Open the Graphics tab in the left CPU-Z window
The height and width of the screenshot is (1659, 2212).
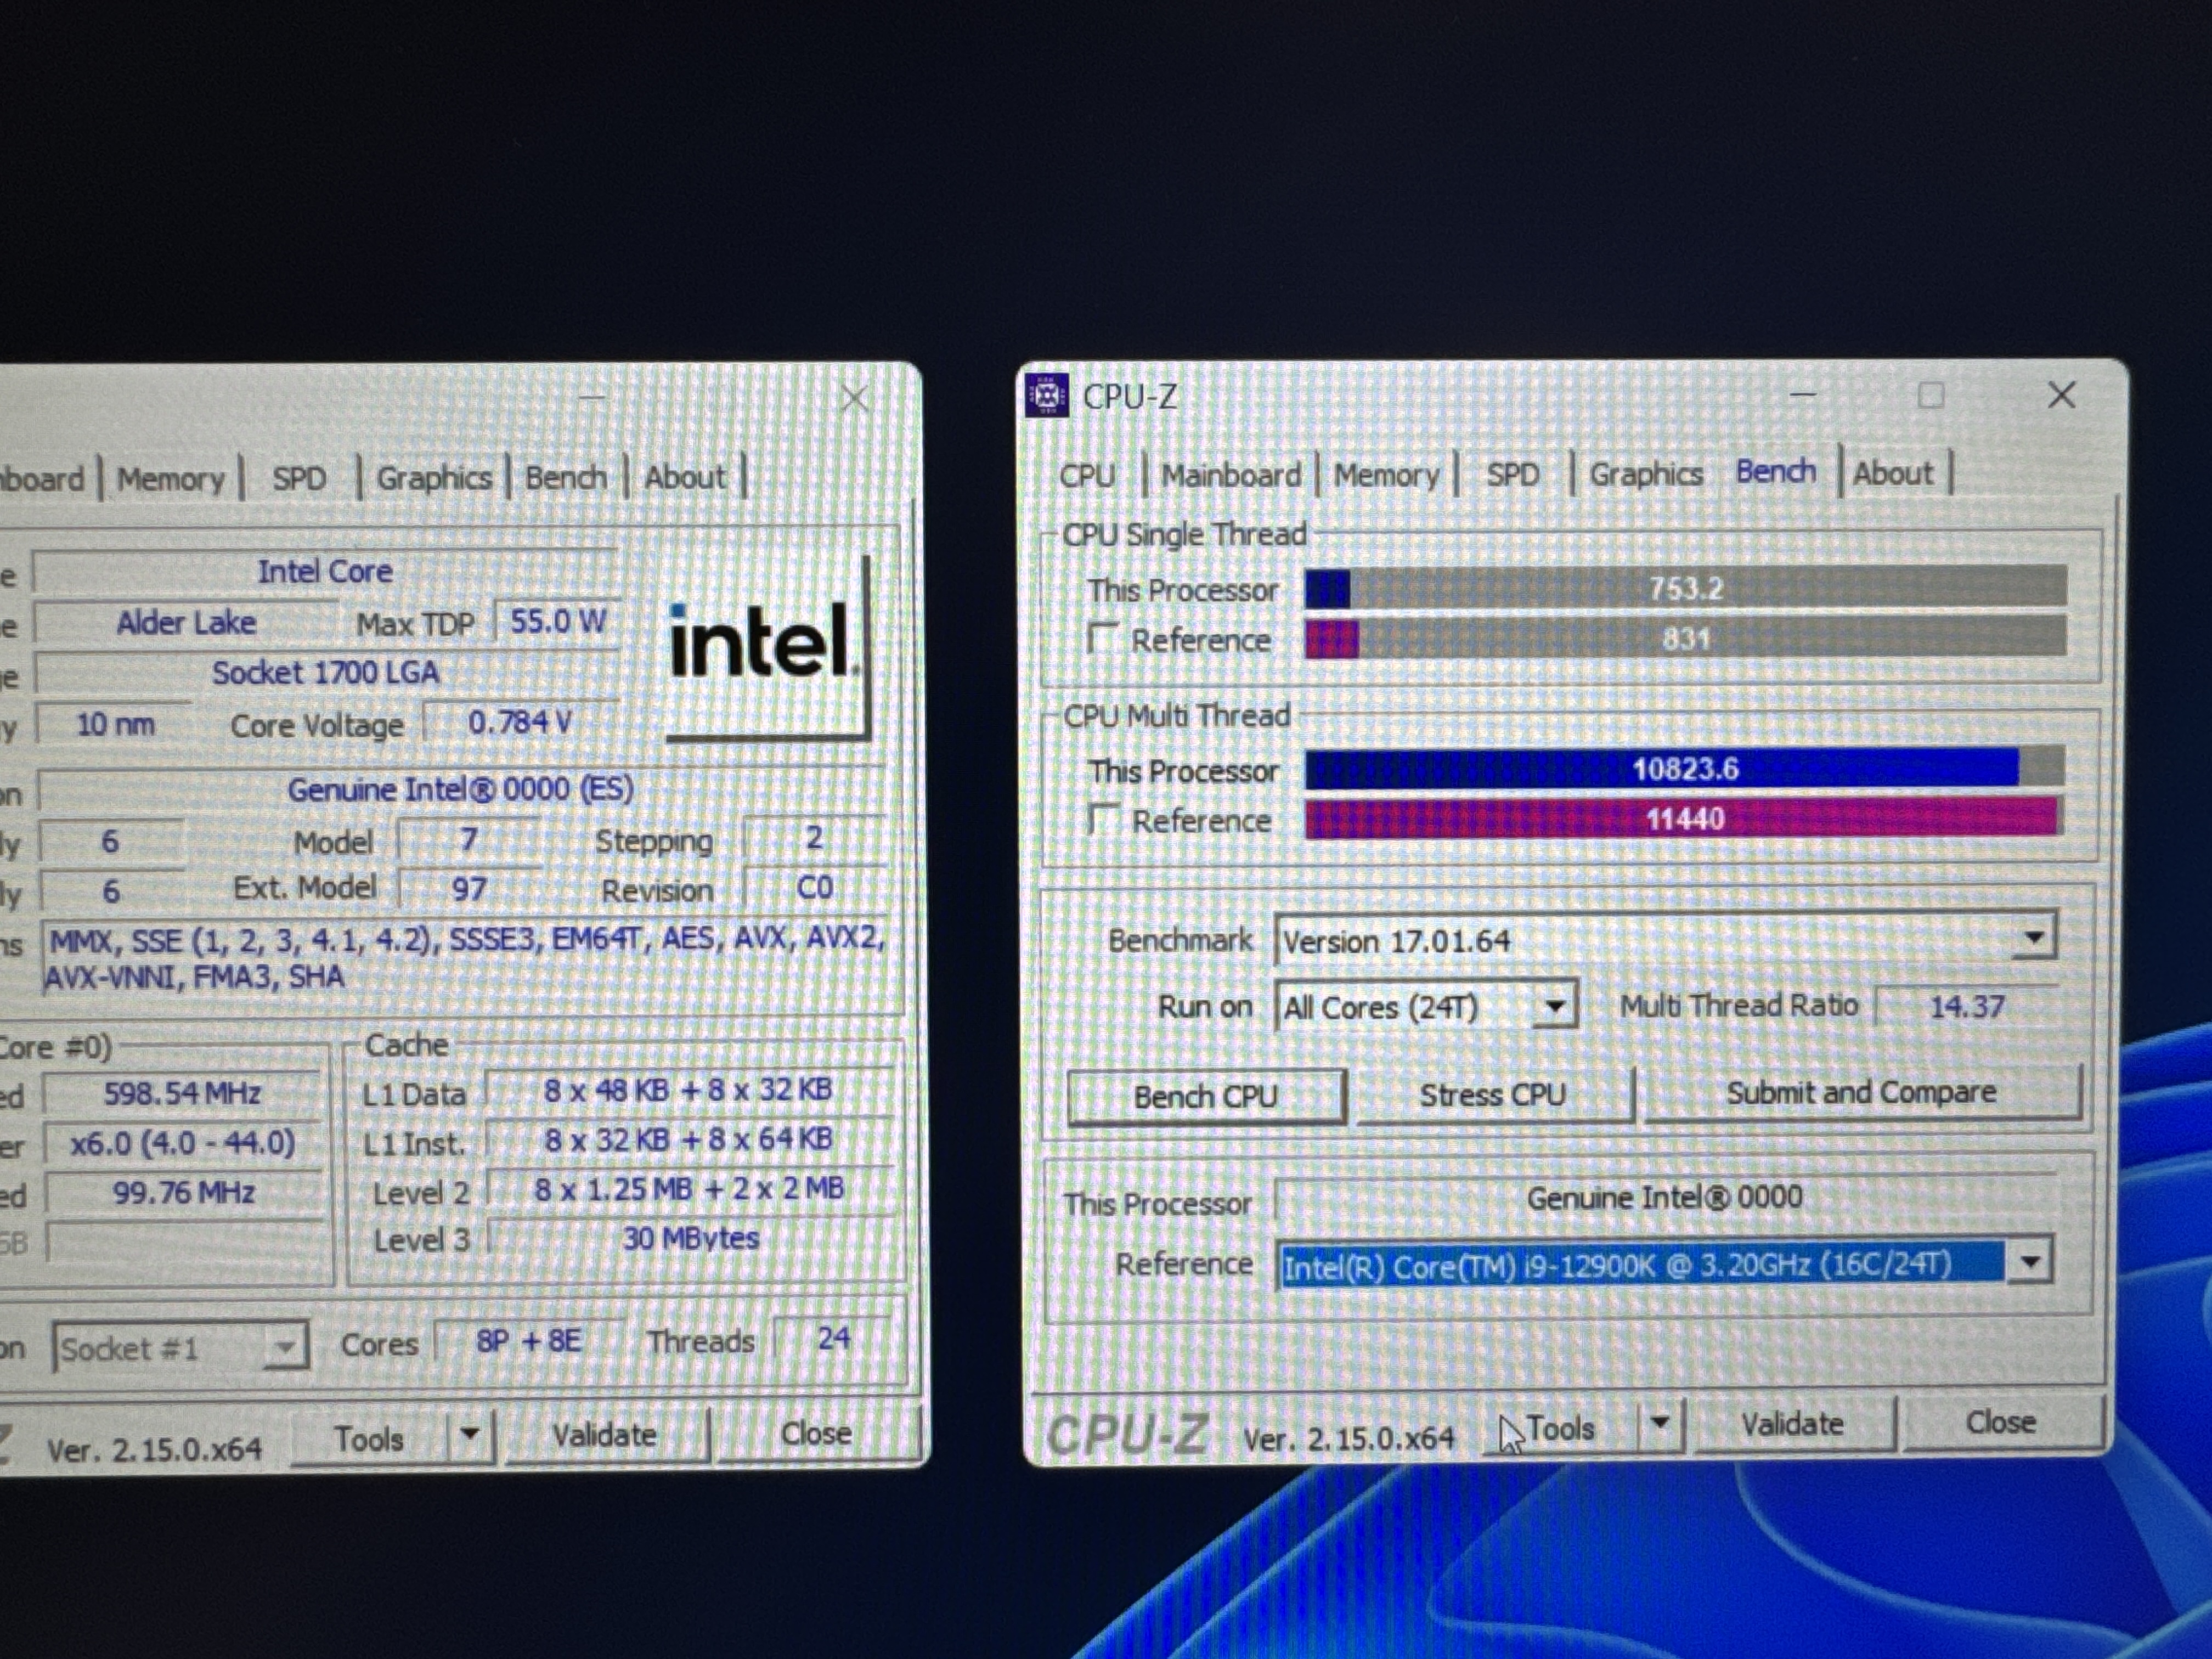point(434,477)
